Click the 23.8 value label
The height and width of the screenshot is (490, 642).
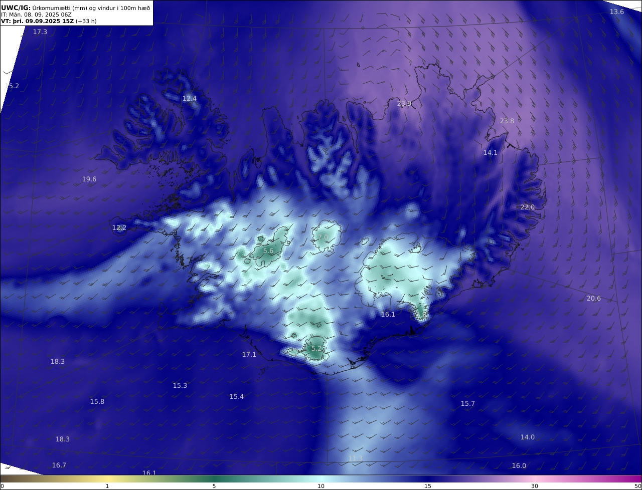[507, 121]
